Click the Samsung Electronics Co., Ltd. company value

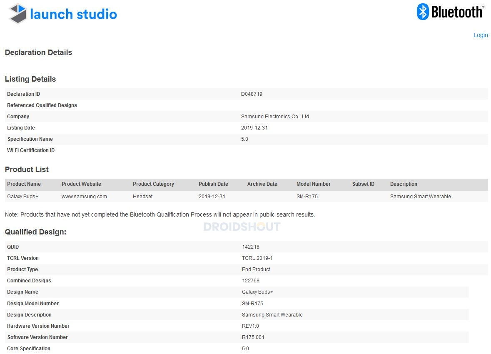pos(275,117)
